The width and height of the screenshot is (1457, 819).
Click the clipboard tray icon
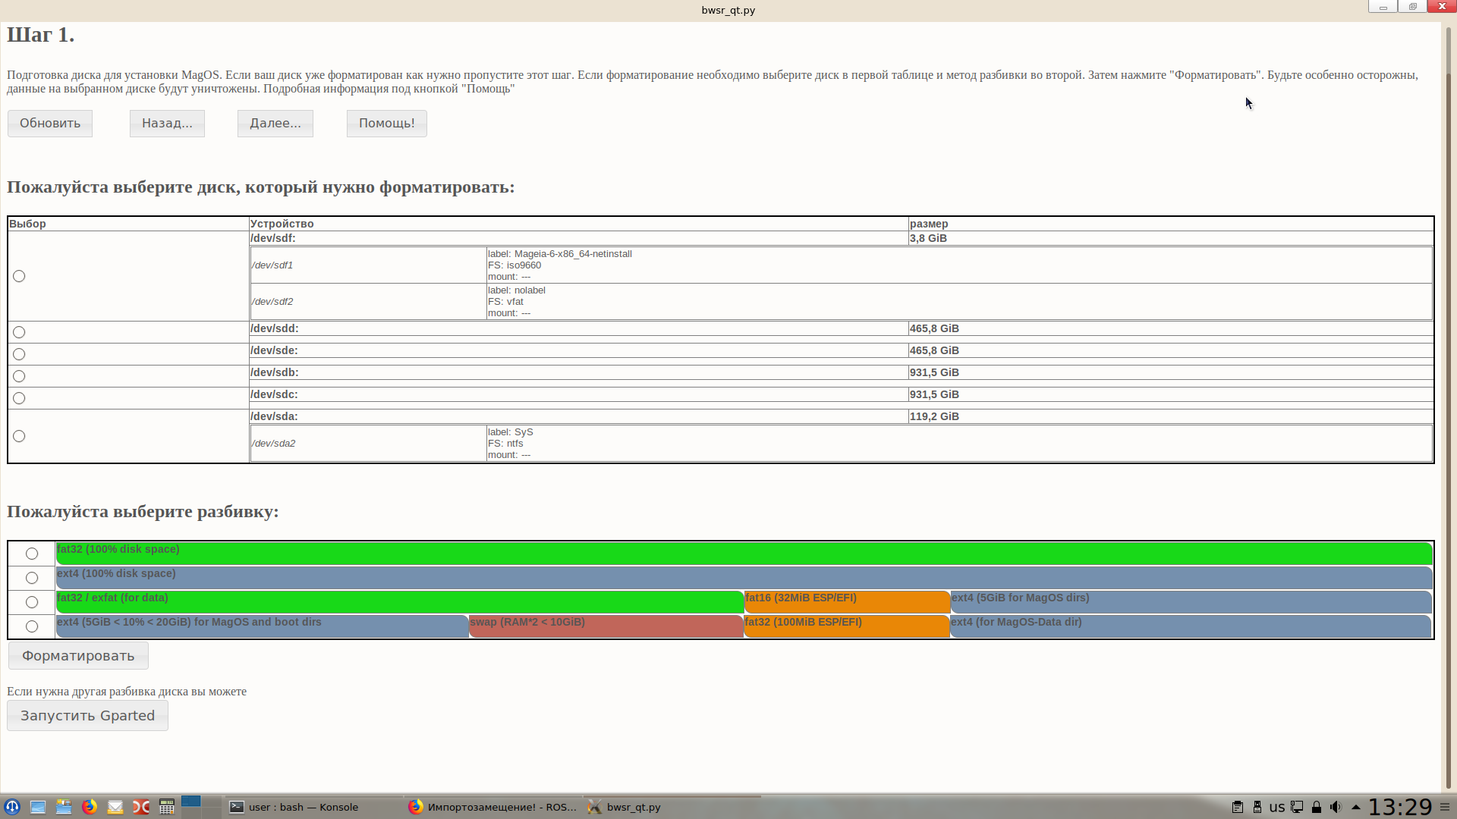pos(1238,807)
